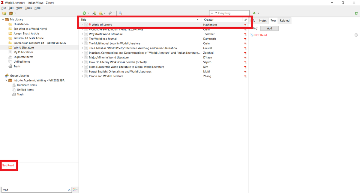Clear tag filter with X icon
Screen dimensions: 360x193
click(x=69, y=190)
